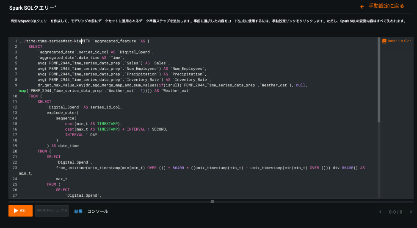Click the explode_outer( code on line 13

tap(63, 113)
